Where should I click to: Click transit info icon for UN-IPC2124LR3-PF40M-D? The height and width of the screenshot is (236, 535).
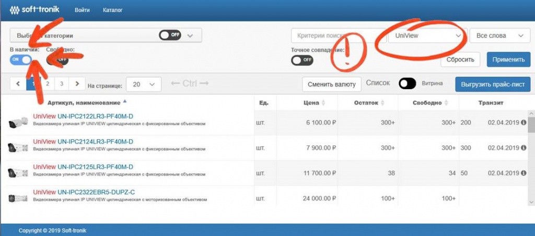click(524, 148)
